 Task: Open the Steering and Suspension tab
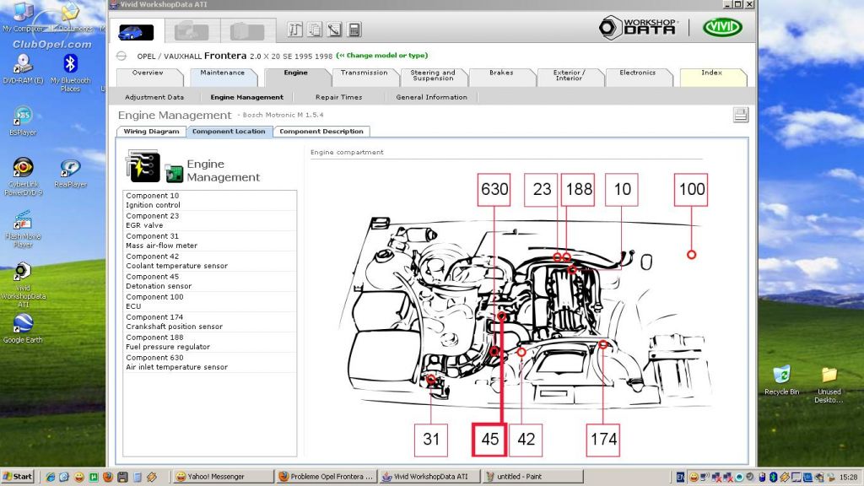[x=433, y=76]
